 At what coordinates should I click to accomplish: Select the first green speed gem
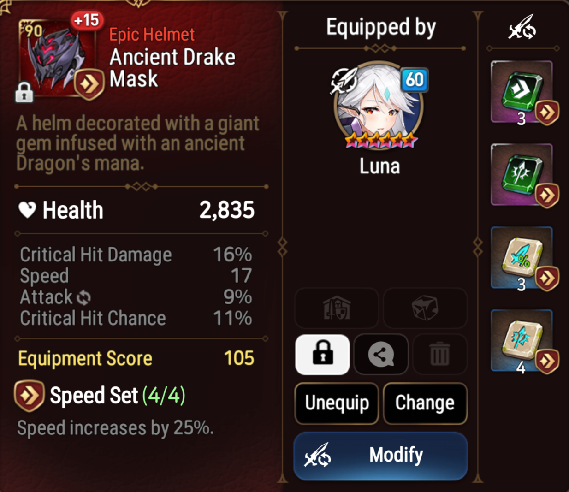pos(522,92)
